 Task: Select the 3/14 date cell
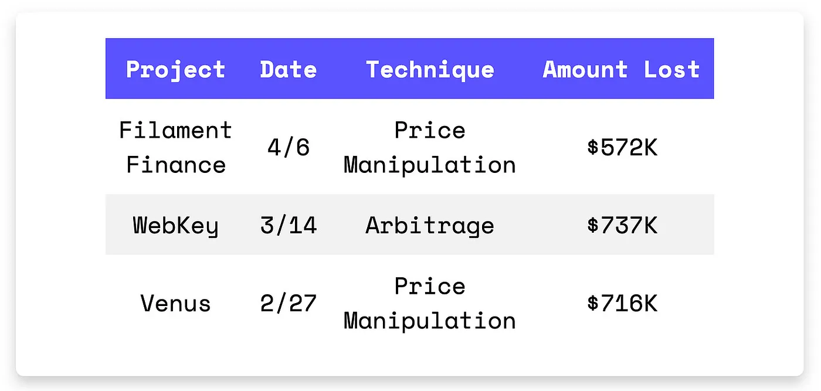288,225
